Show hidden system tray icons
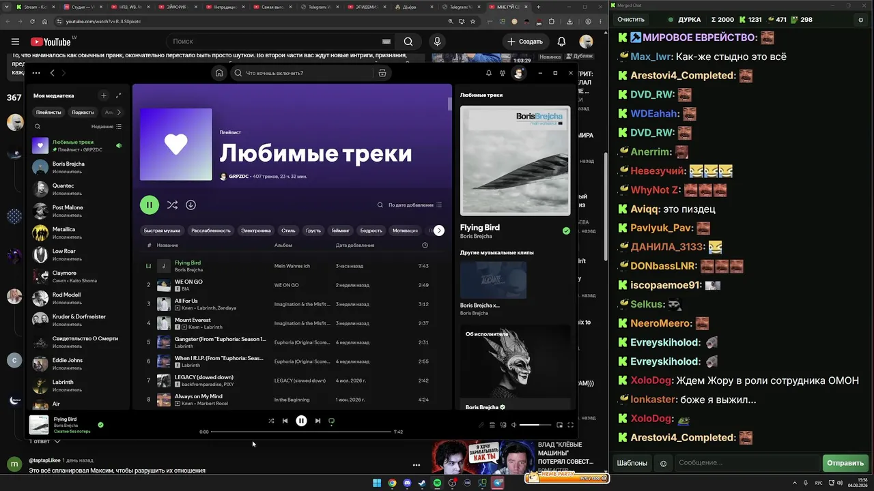The width and height of the screenshot is (874, 491). click(793, 483)
